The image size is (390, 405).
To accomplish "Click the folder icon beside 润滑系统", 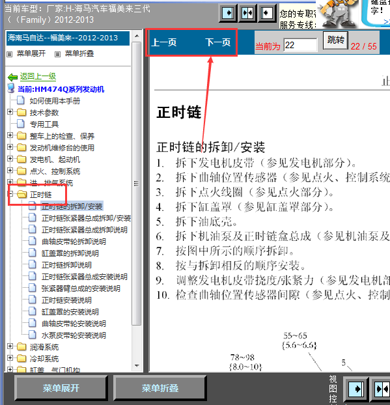I will pos(21,346).
